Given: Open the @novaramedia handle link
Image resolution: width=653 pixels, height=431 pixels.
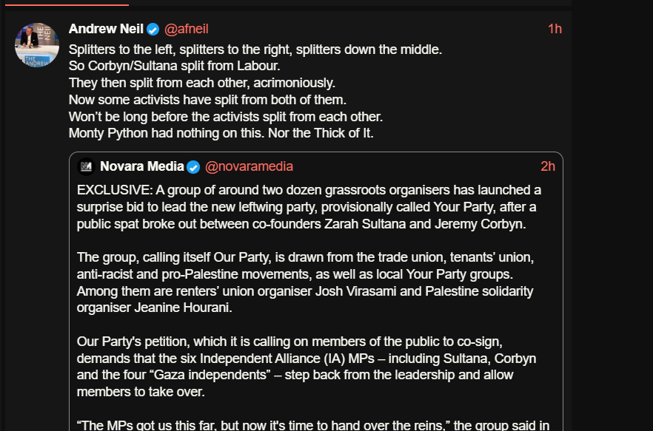Looking at the screenshot, I should [x=249, y=166].
